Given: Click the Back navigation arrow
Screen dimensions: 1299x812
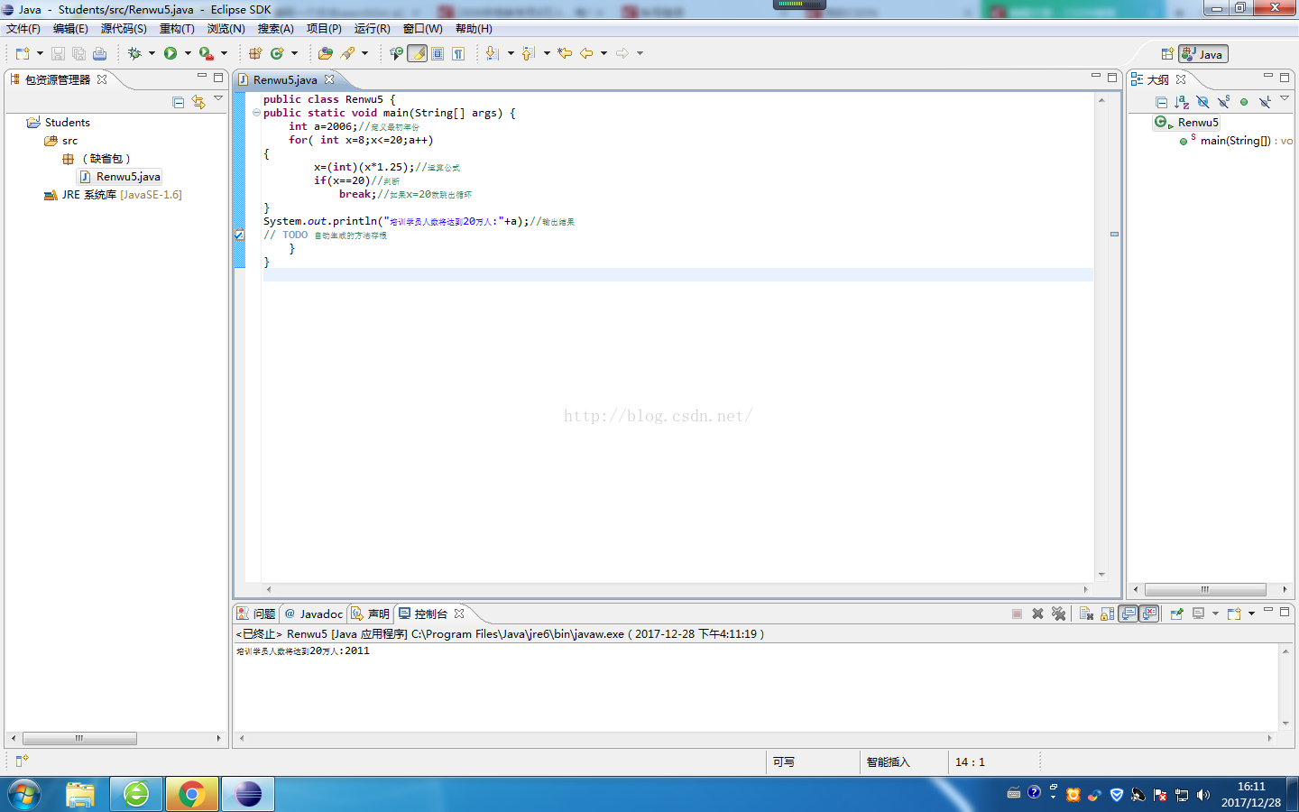Looking at the screenshot, I should [586, 53].
